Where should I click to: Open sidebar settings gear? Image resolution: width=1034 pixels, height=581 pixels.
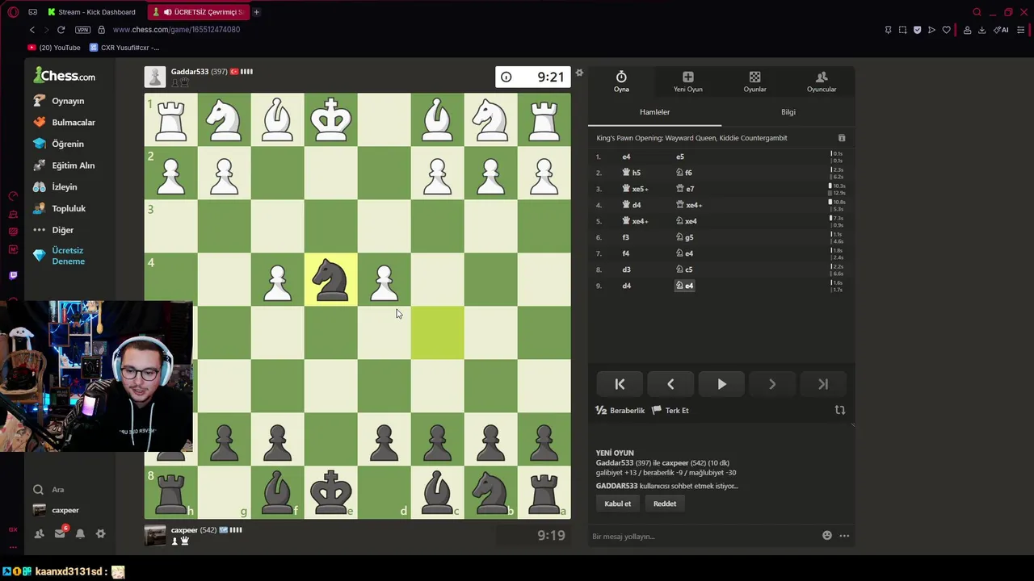100,533
